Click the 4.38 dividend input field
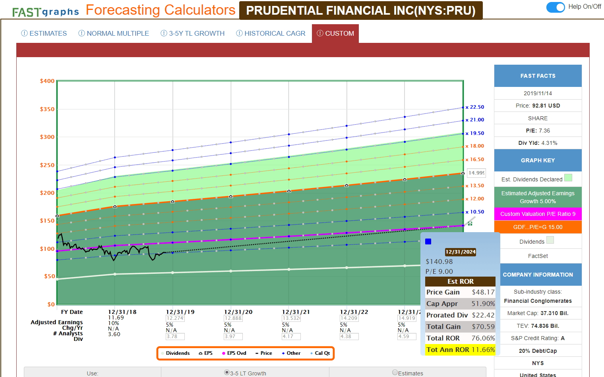The image size is (604, 377). tap(349, 337)
